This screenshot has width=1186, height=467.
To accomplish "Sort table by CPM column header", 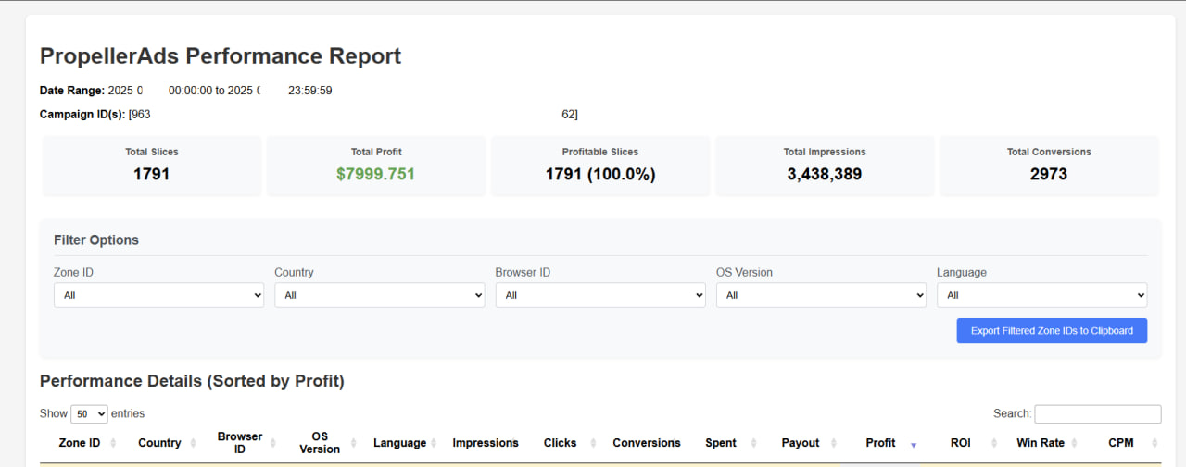I will 1121,443.
